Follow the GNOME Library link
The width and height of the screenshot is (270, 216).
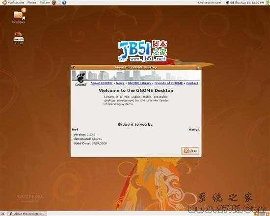139,83
